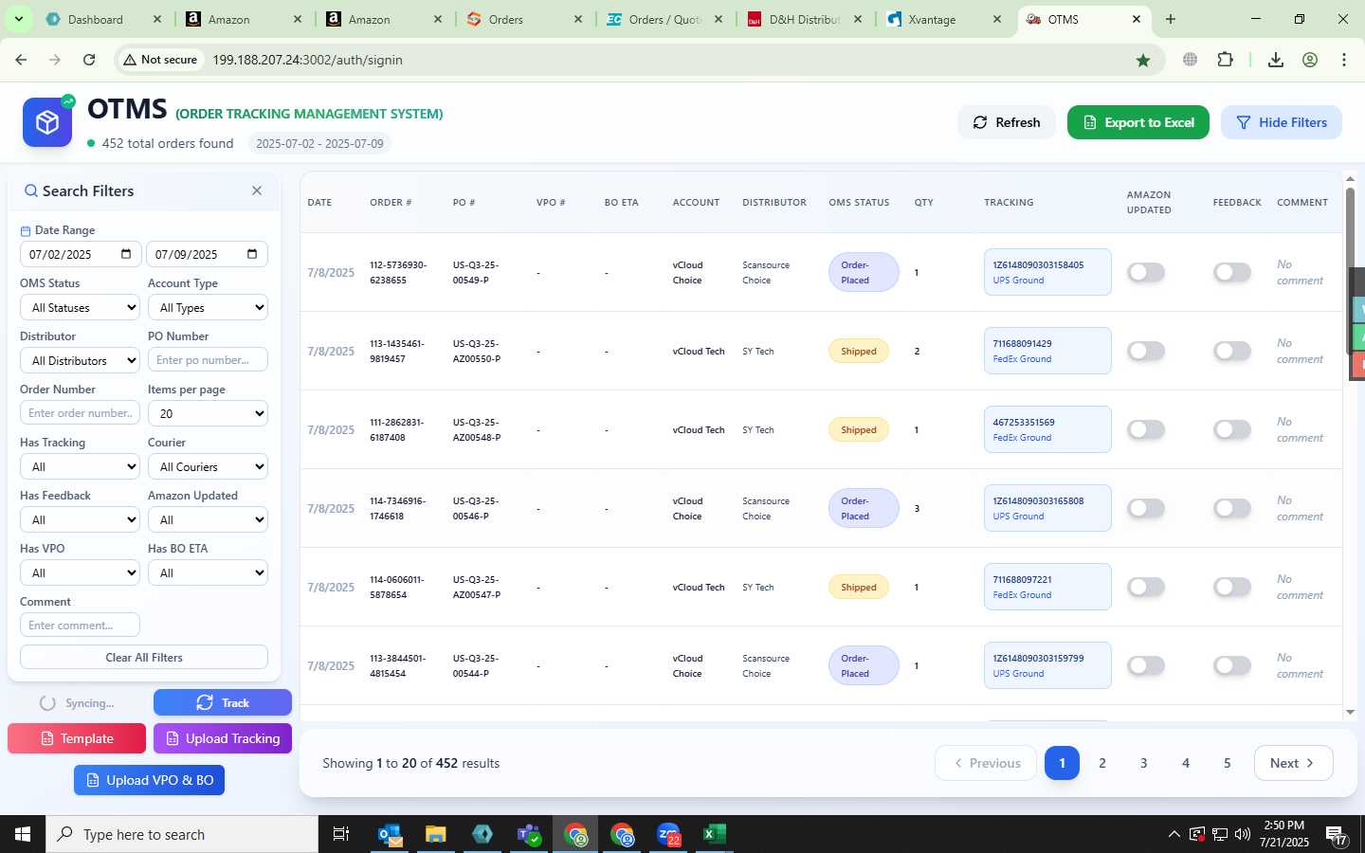Click the Upload VPO & BO button
The image size is (1365, 853).
point(150,780)
